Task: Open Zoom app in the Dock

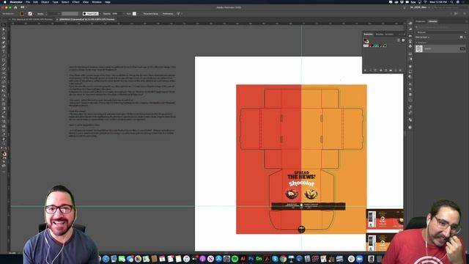Action: (360, 259)
